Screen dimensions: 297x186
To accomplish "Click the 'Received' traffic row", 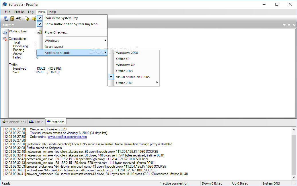I will coord(37,68).
